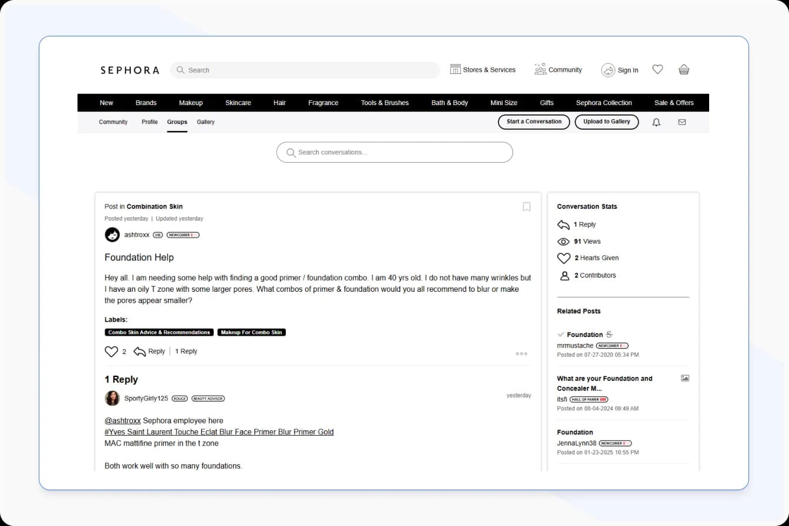This screenshot has width=789, height=526.
Task: Bookmark the Foundation Help post
Action: click(x=527, y=207)
